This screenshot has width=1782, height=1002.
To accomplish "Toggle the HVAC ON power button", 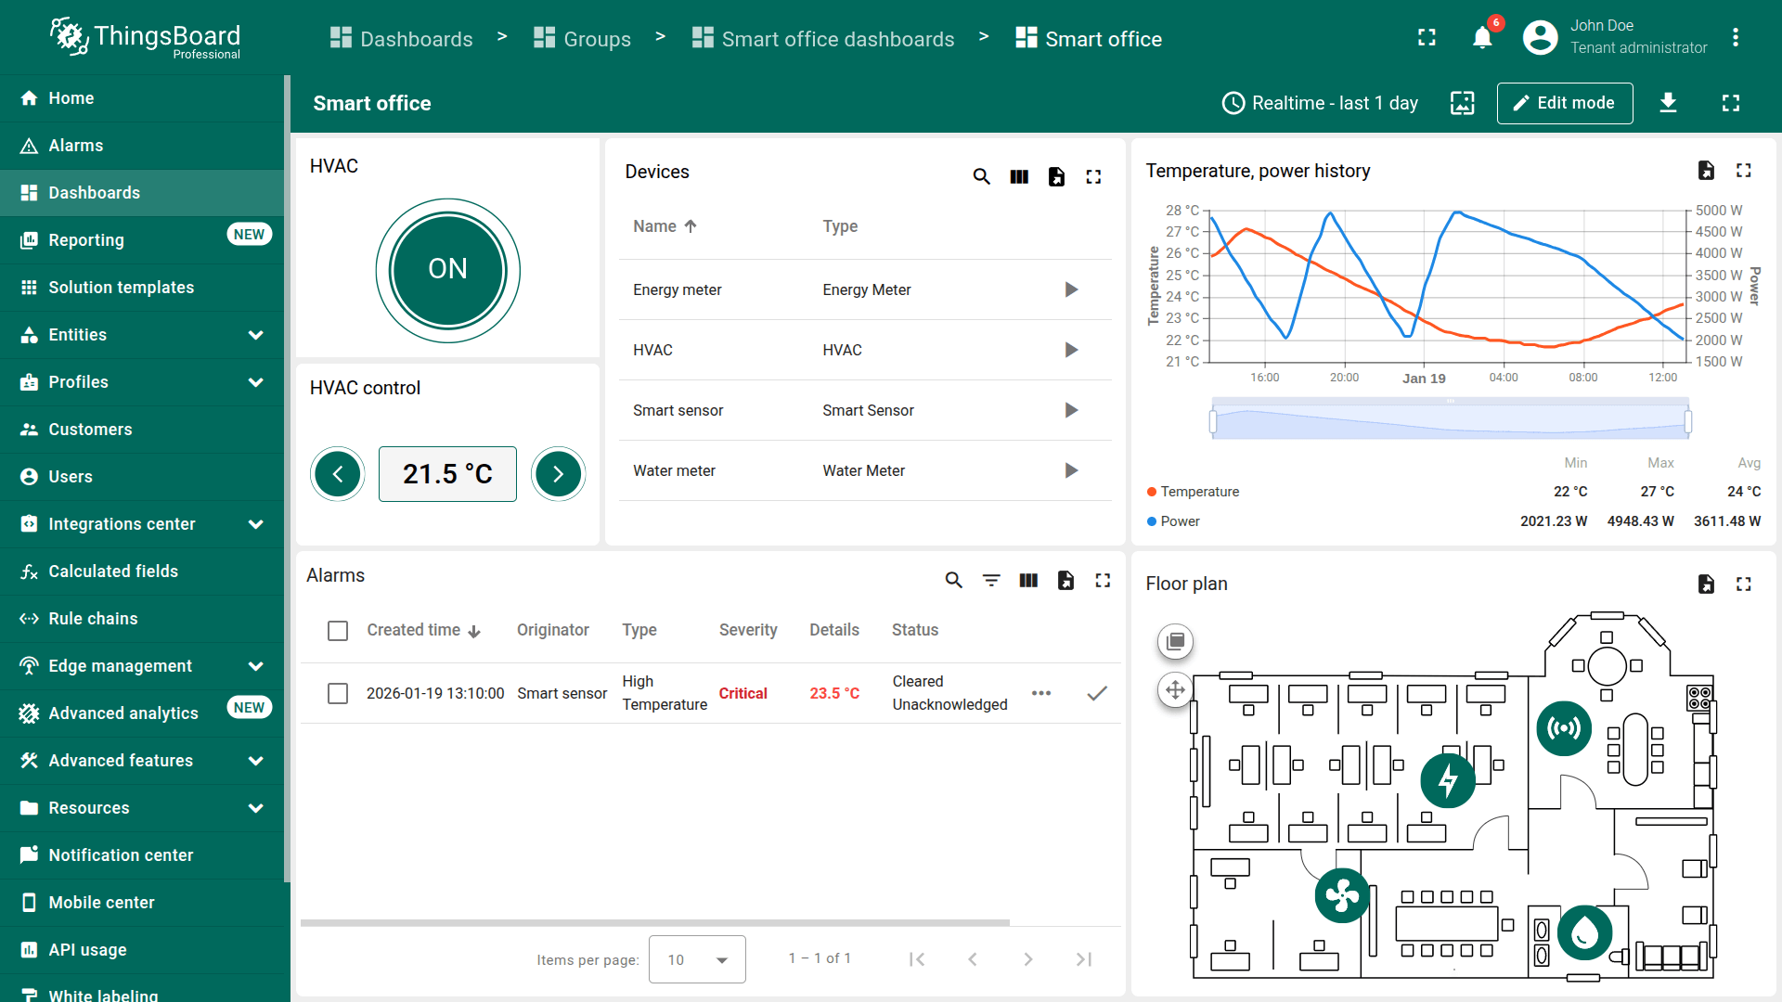I will [447, 270].
